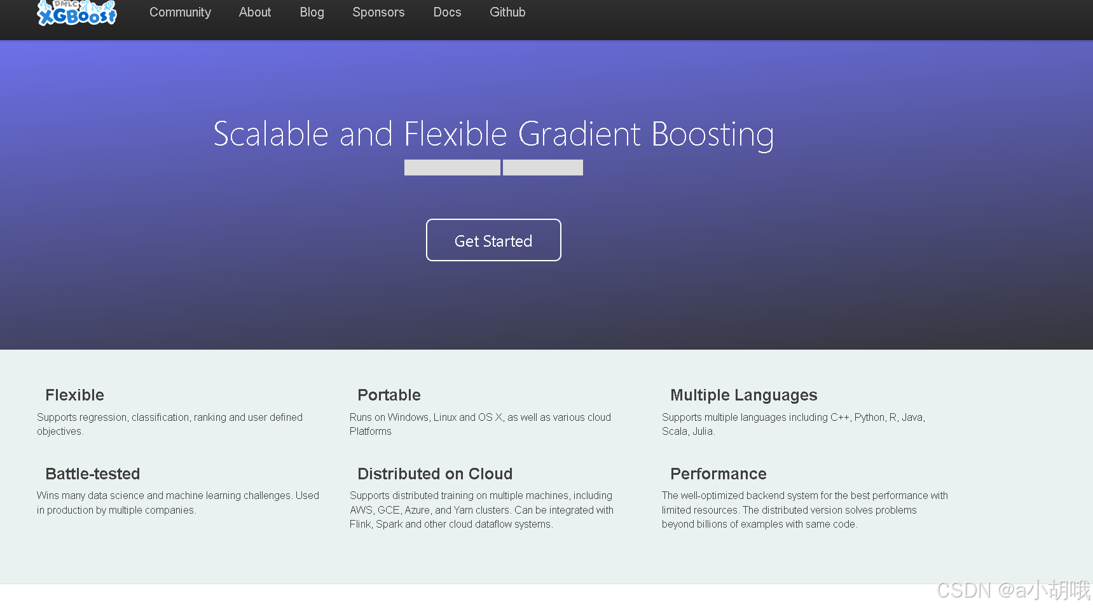The image size is (1093, 609).
Task: Click the left gray badge under headline
Action: 452,168
